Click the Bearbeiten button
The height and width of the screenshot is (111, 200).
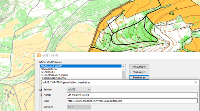139,78
